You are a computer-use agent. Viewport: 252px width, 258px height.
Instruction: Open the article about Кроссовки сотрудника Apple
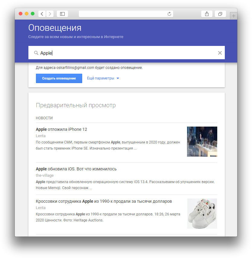[x=104, y=201]
